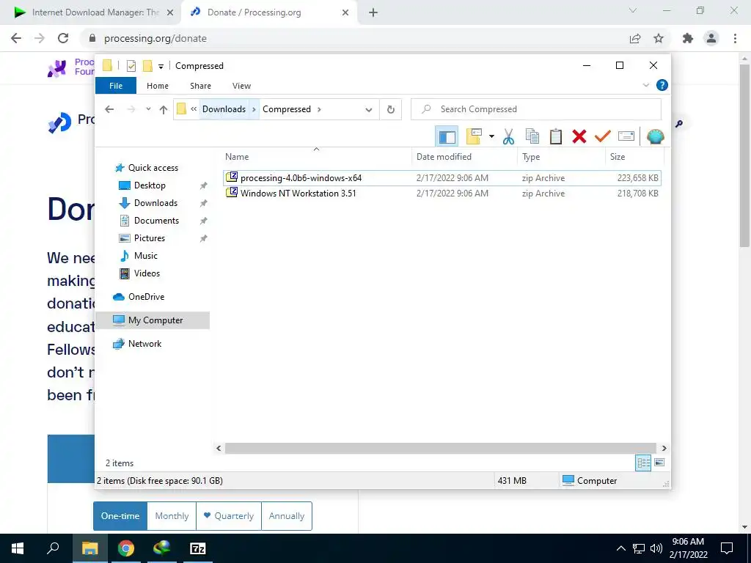Open the Explorer Help question mark icon
751x563 pixels.
coord(662,85)
